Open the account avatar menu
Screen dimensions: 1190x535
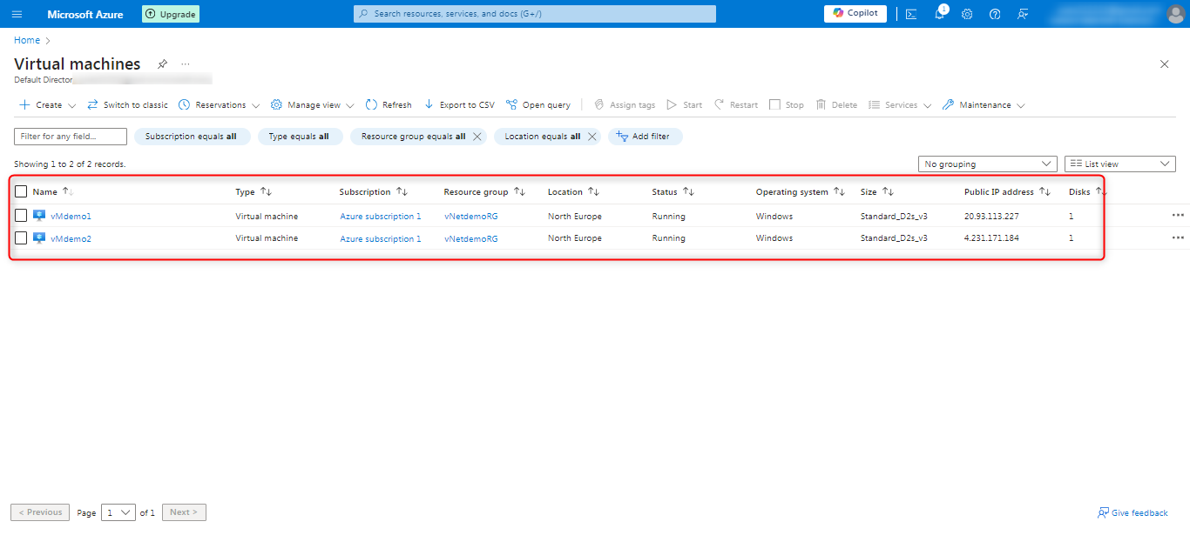(x=1175, y=14)
